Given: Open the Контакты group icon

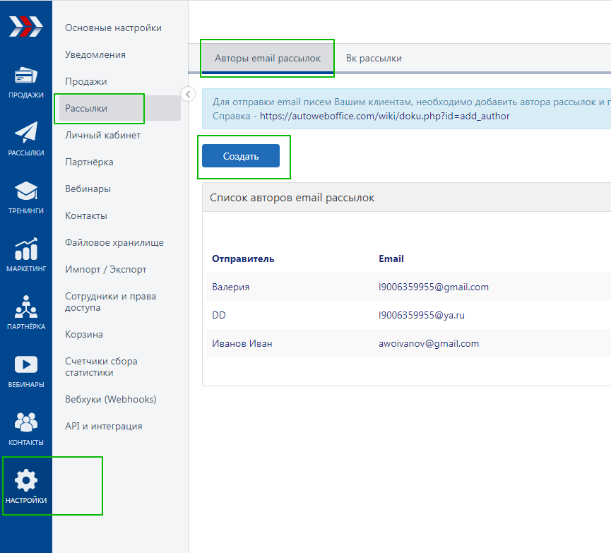Looking at the screenshot, I should [26, 422].
